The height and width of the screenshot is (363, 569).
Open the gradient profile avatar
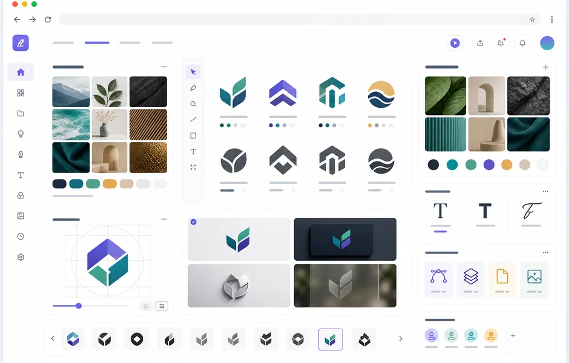point(547,43)
